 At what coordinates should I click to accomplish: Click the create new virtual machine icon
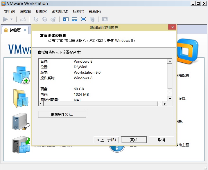[21, 75]
